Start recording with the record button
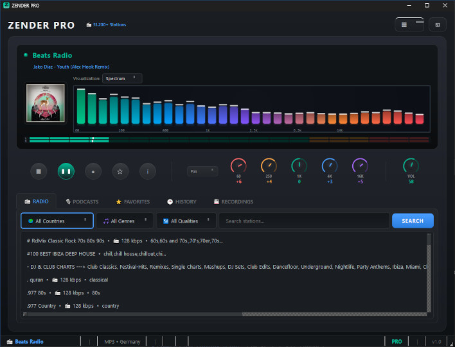The height and width of the screenshot is (347, 455). click(93, 171)
